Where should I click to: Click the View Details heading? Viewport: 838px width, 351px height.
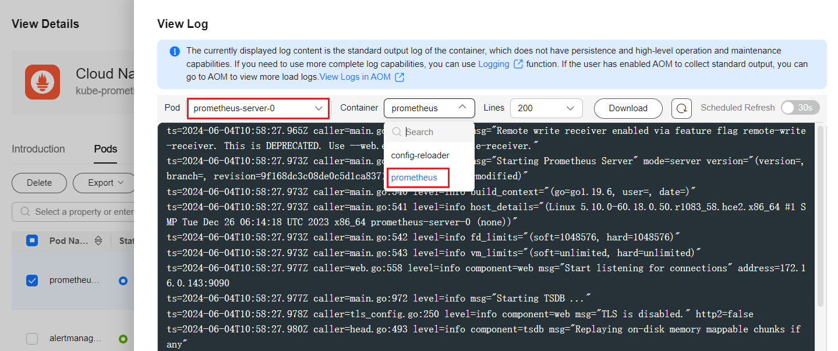(x=45, y=24)
